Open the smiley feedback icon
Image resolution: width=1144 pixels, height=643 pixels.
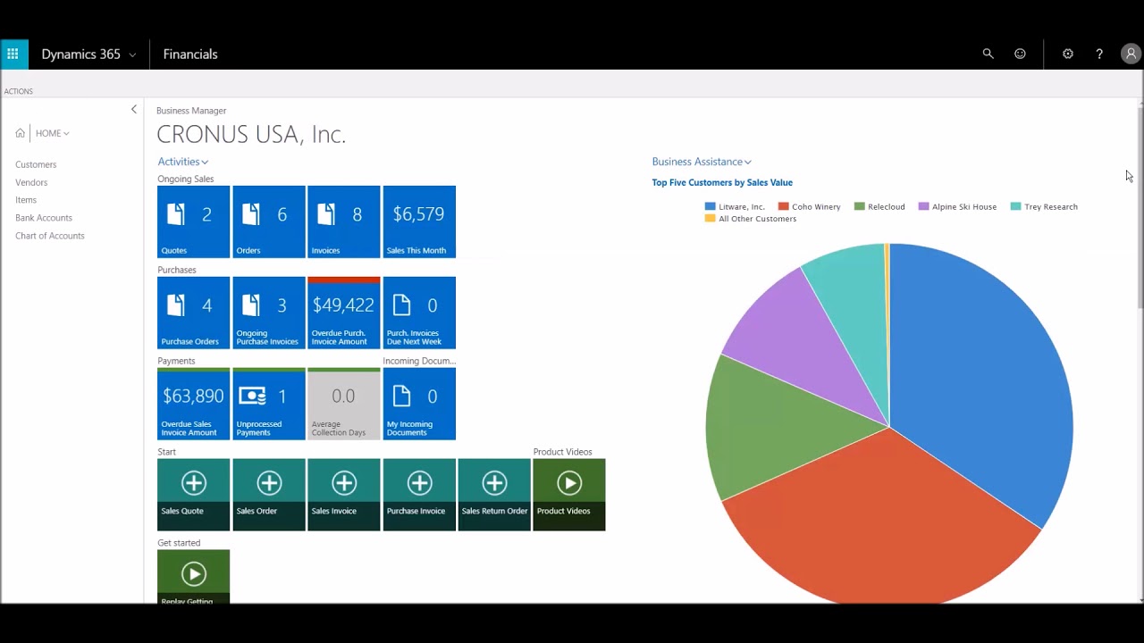coord(1020,54)
